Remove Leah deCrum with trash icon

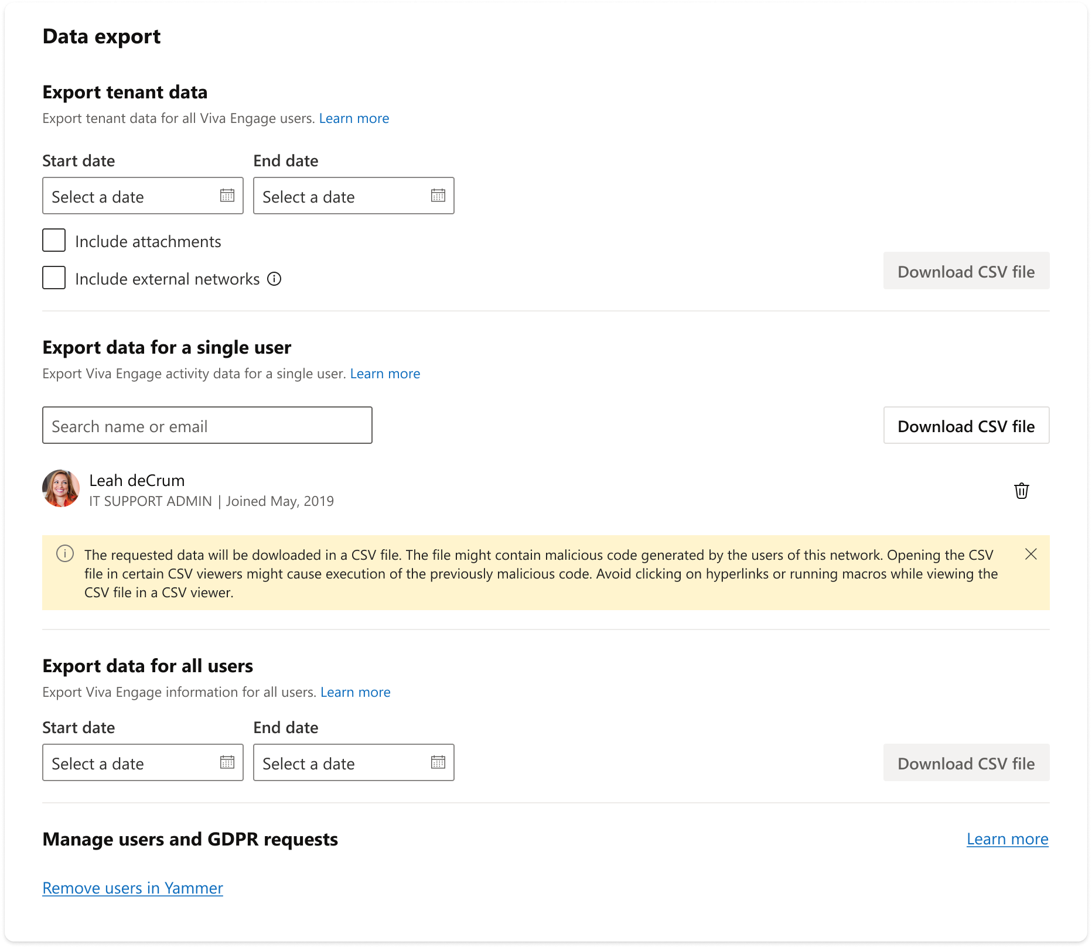coord(1022,491)
